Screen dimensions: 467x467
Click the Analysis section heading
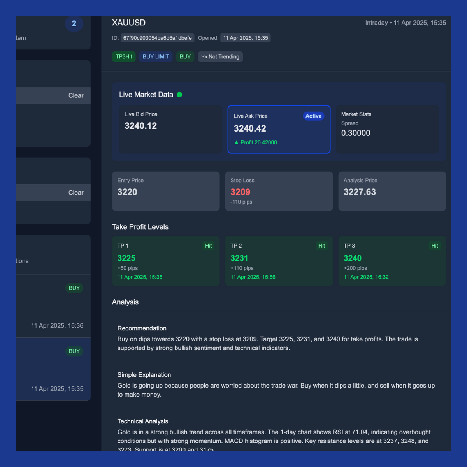click(125, 302)
